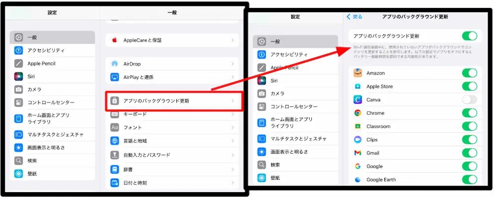Click the chevron on the AirPlayと連係 row
The image size is (494, 197).
tap(233, 77)
